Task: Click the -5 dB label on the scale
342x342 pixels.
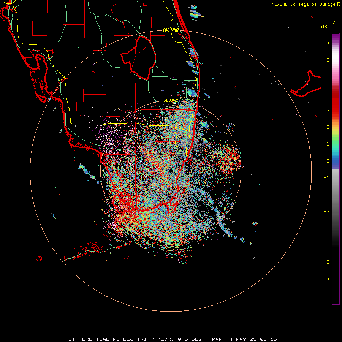Action: coord(326,245)
